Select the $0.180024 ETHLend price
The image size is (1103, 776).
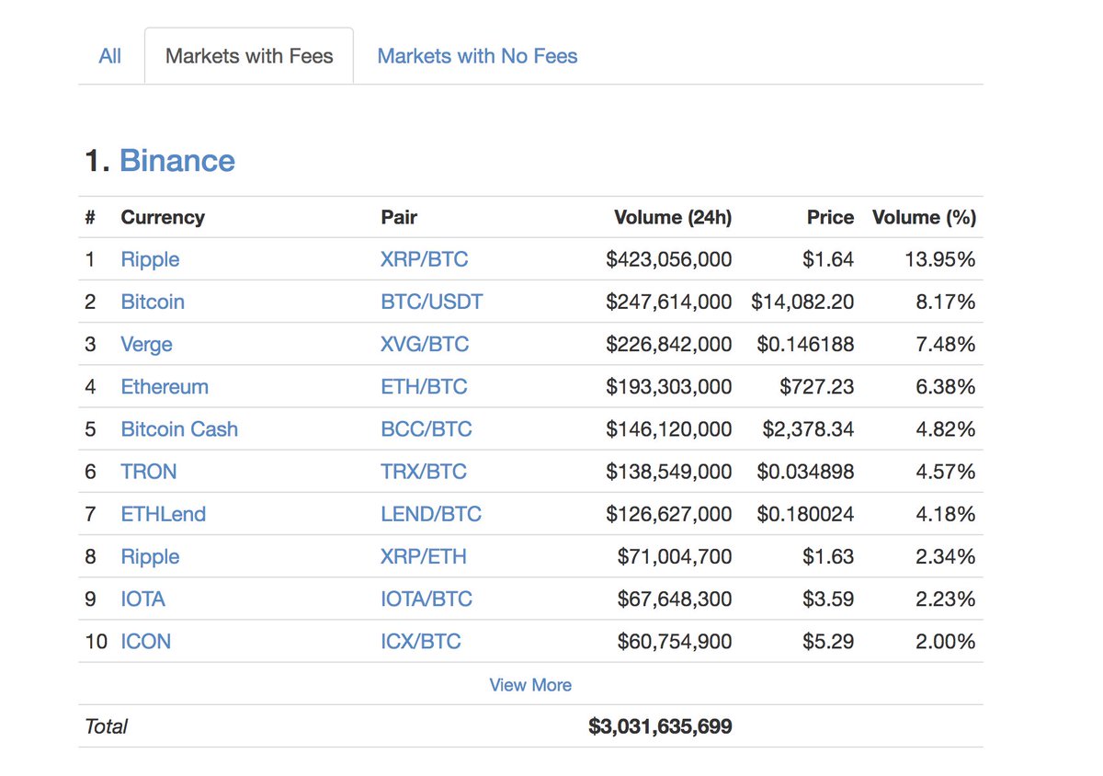[x=805, y=514]
